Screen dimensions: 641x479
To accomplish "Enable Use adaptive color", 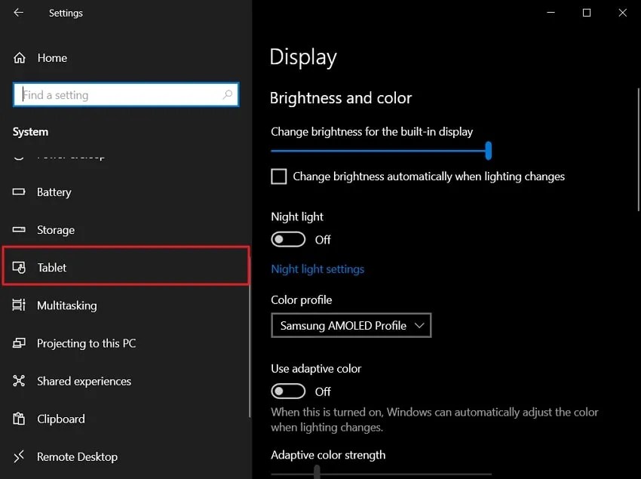I will pos(288,391).
